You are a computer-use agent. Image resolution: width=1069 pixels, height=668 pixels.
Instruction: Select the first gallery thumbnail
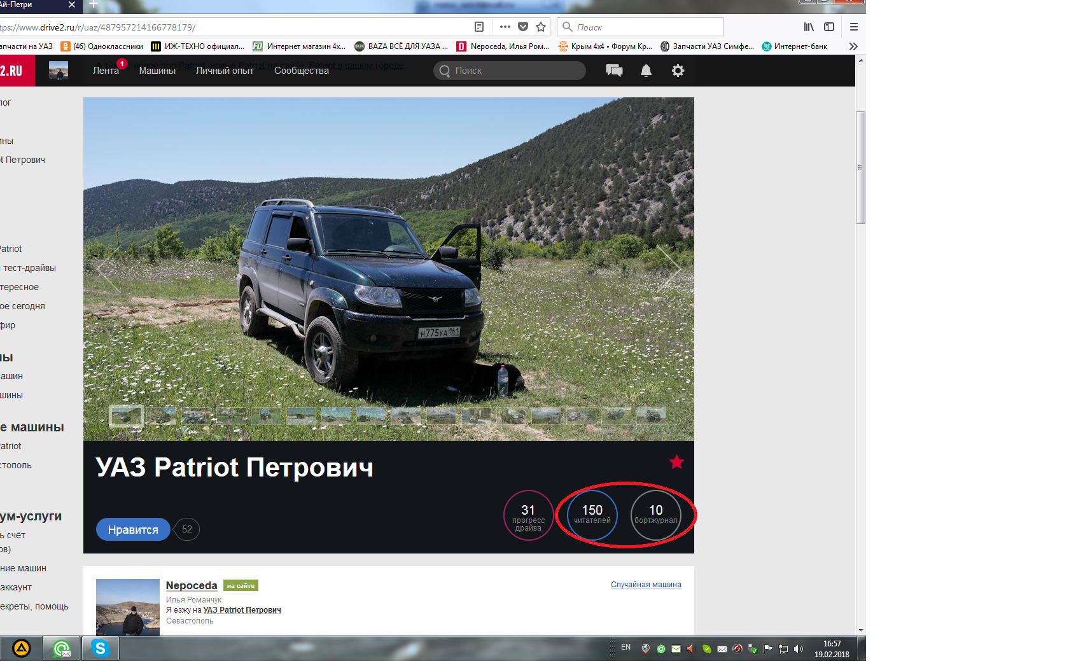tap(126, 416)
